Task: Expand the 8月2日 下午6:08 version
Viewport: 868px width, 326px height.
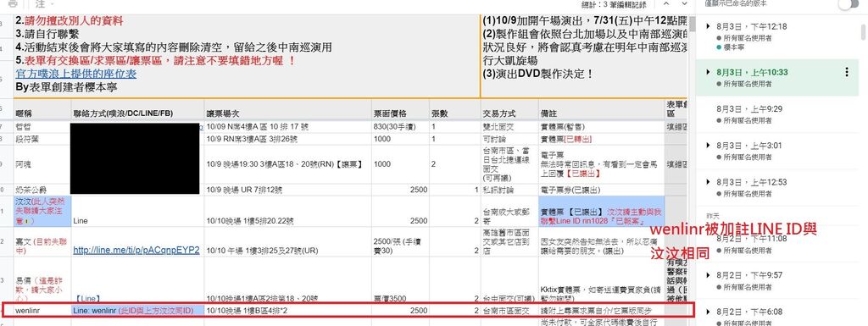Action: pyautogui.click(x=708, y=312)
